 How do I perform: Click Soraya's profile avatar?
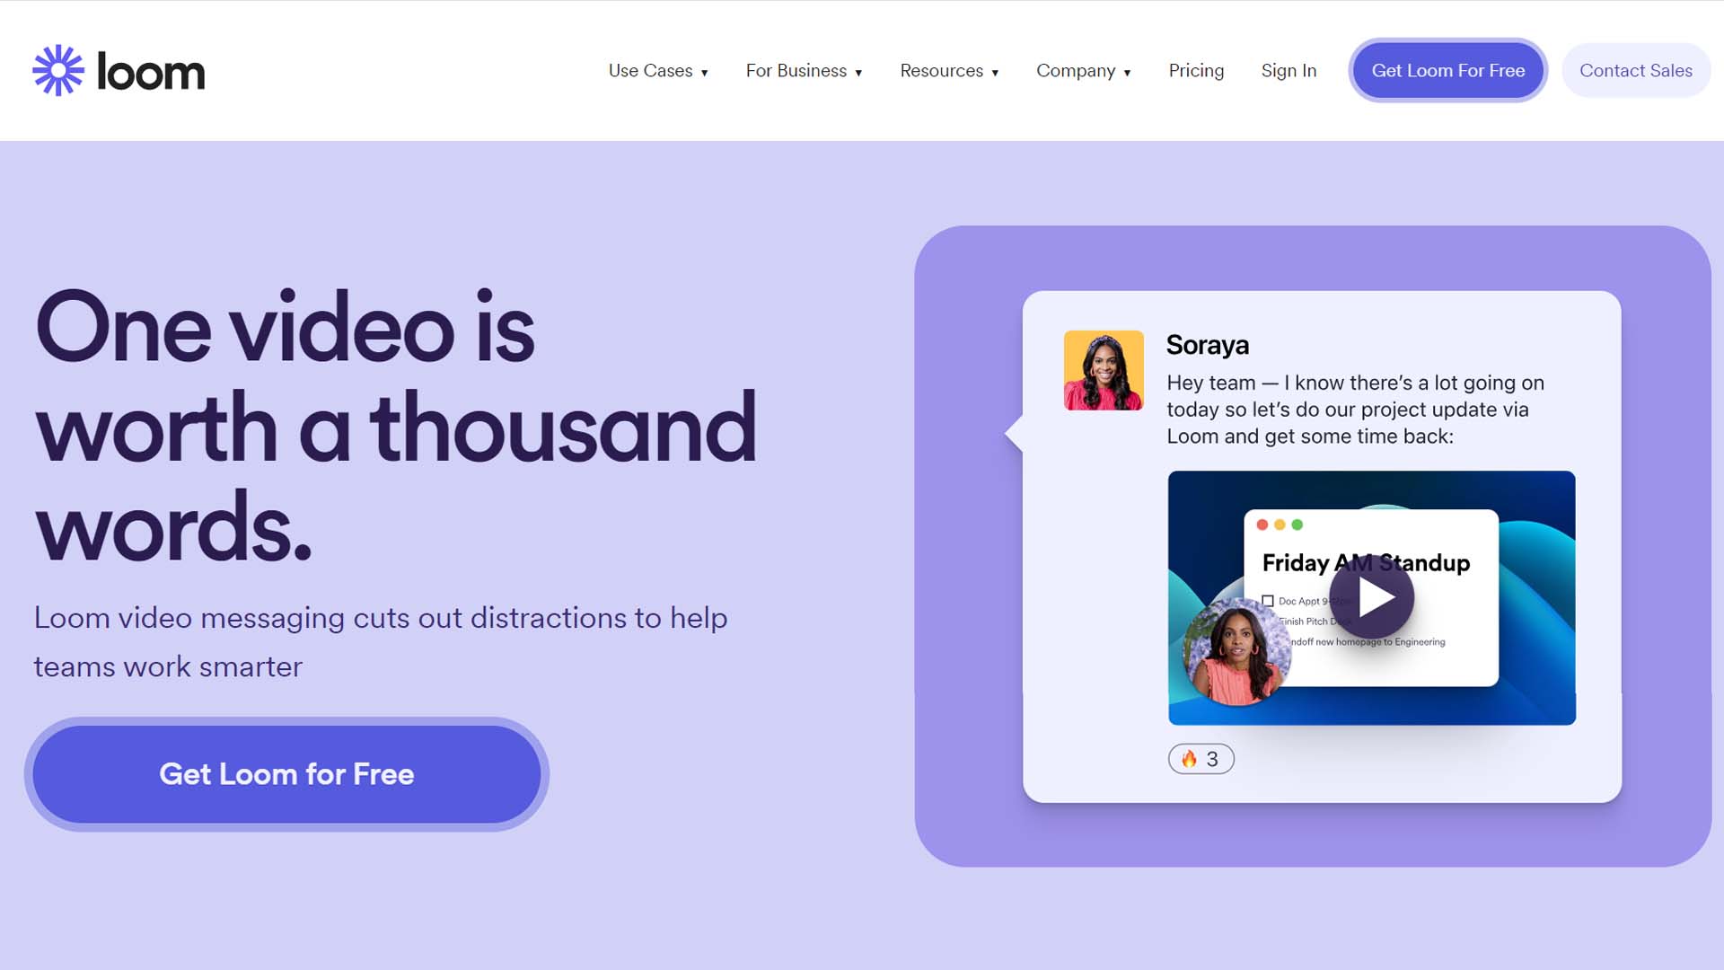pyautogui.click(x=1104, y=369)
